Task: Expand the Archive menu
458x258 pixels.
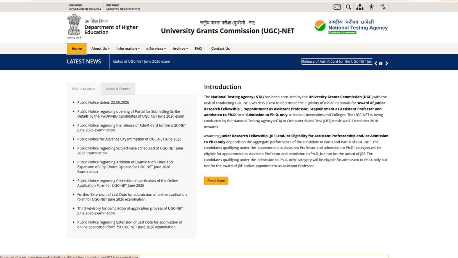Action: click(x=180, y=49)
